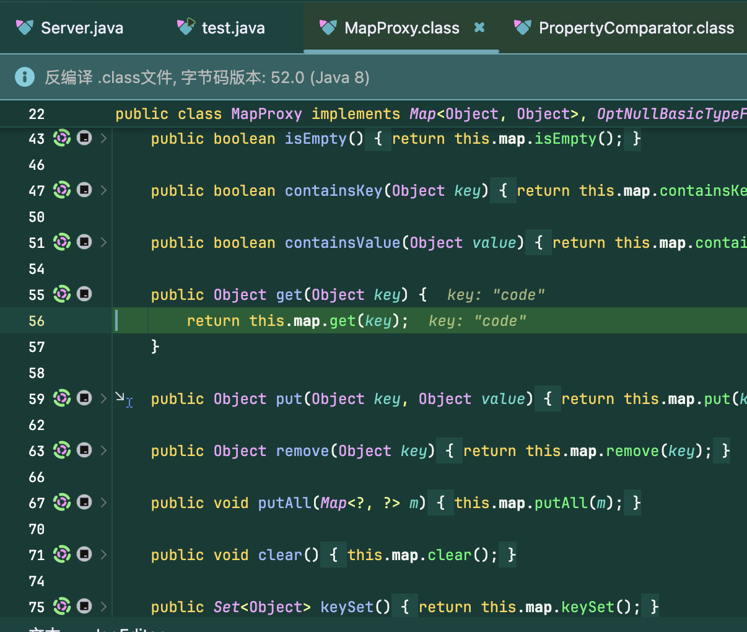Click the return keyword on line 56

(213, 321)
